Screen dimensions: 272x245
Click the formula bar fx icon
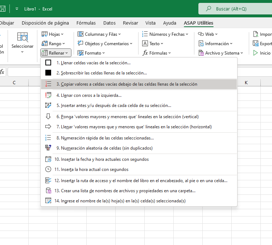[2, 72]
